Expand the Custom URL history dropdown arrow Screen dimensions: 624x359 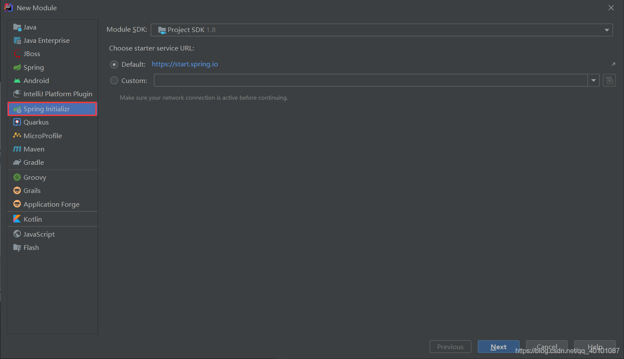594,80
